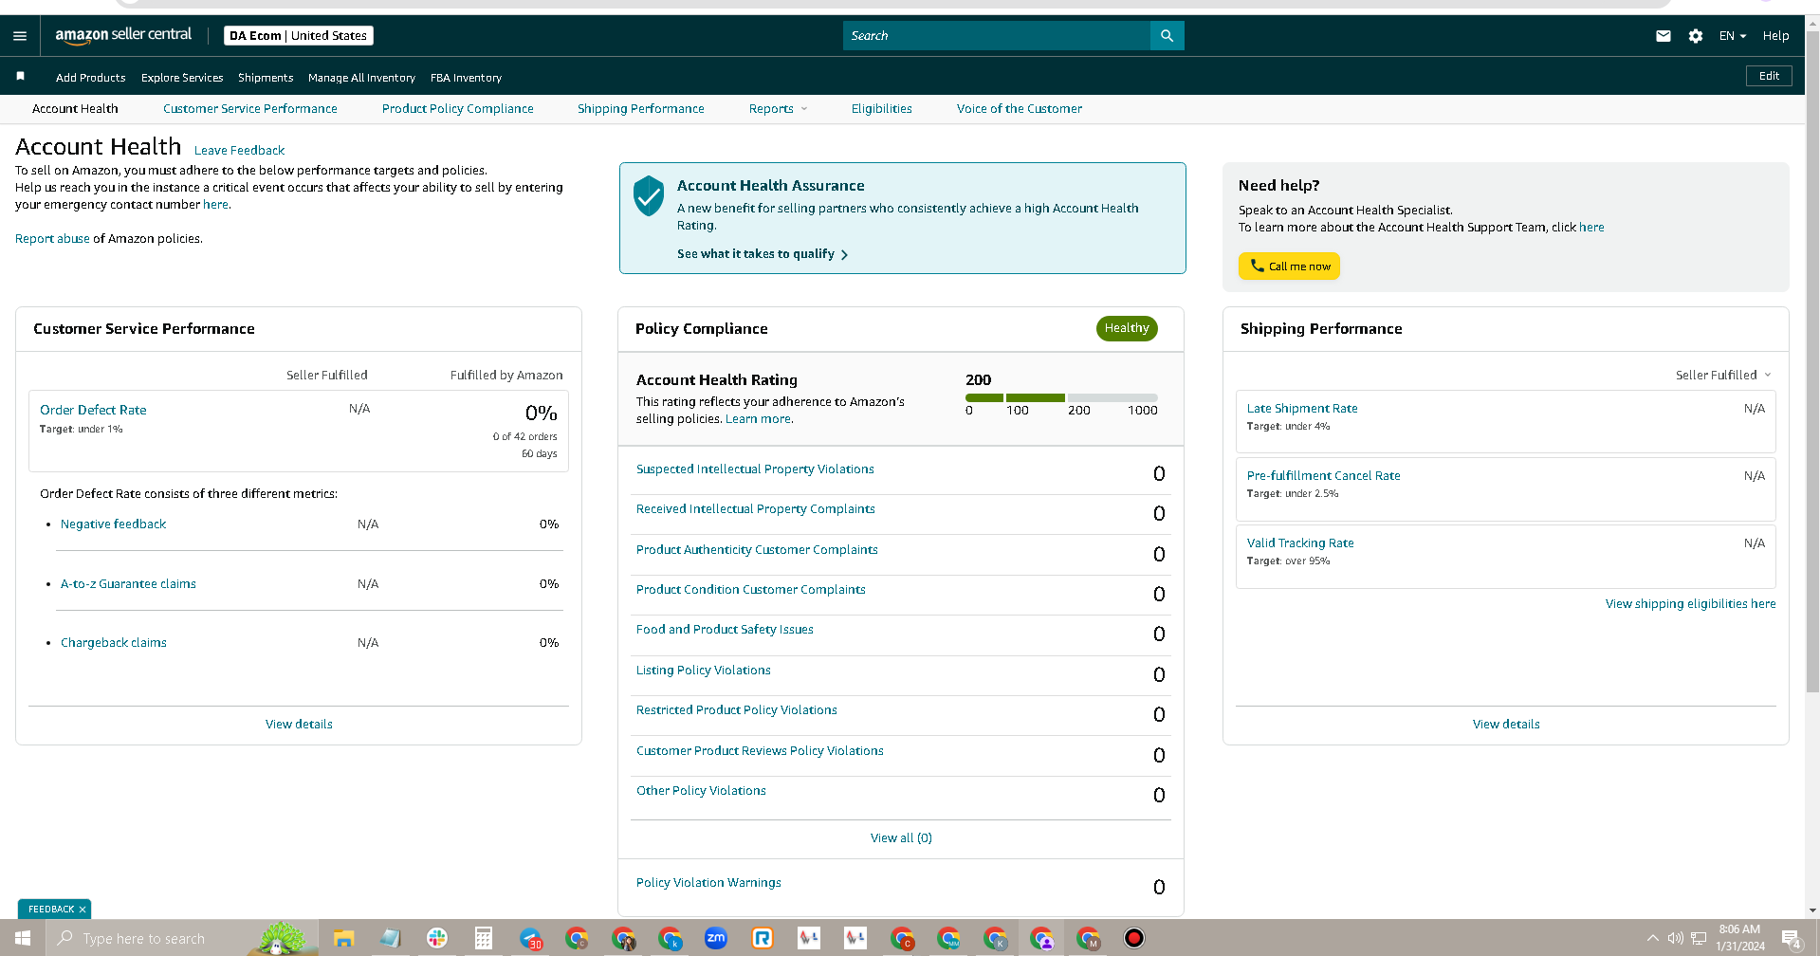1820x956 pixels.
Task: Click the search magnifier button
Action: pos(1167,36)
